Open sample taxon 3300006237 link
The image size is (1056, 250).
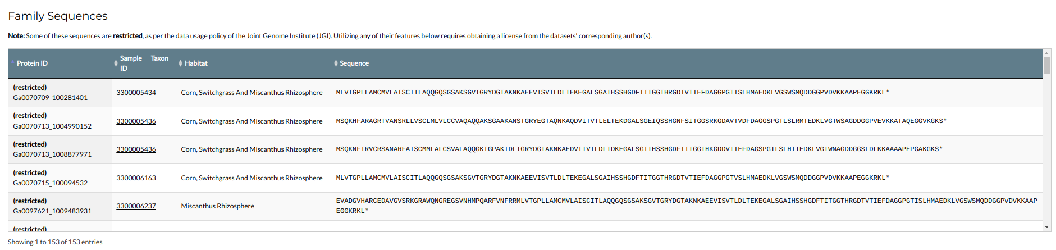point(136,206)
